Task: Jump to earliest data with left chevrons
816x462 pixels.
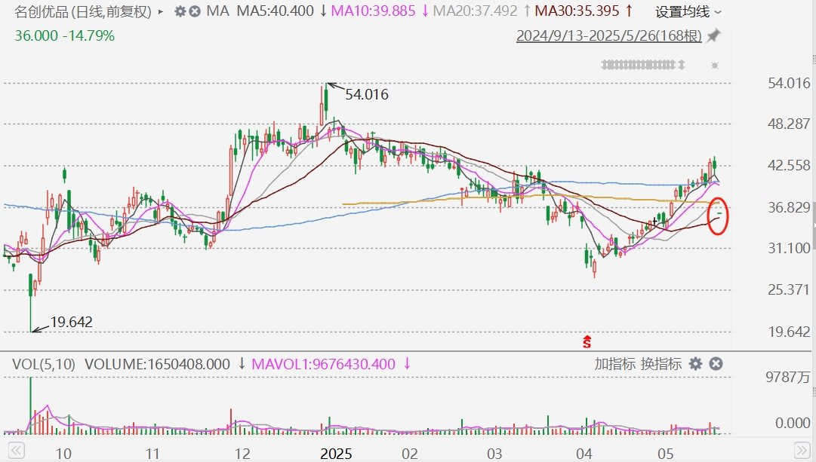Action: (x=16, y=450)
